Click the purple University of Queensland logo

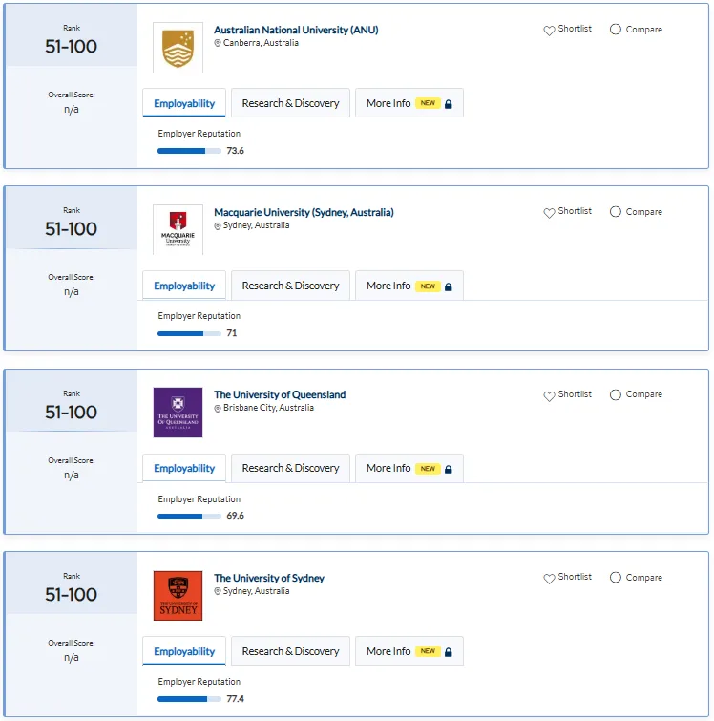click(x=178, y=413)
